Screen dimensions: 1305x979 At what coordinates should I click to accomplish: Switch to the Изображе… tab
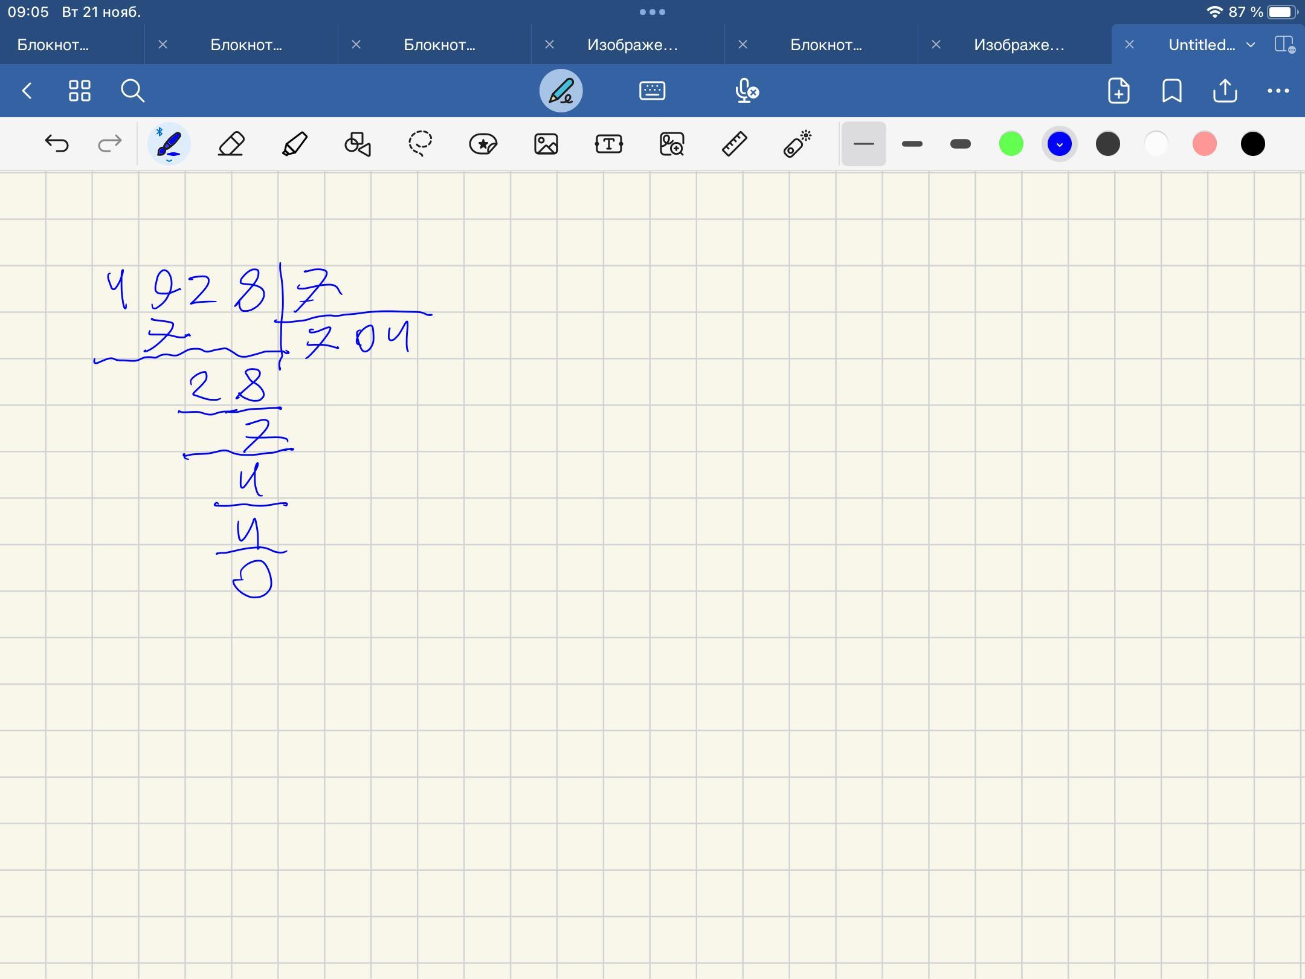632,45
